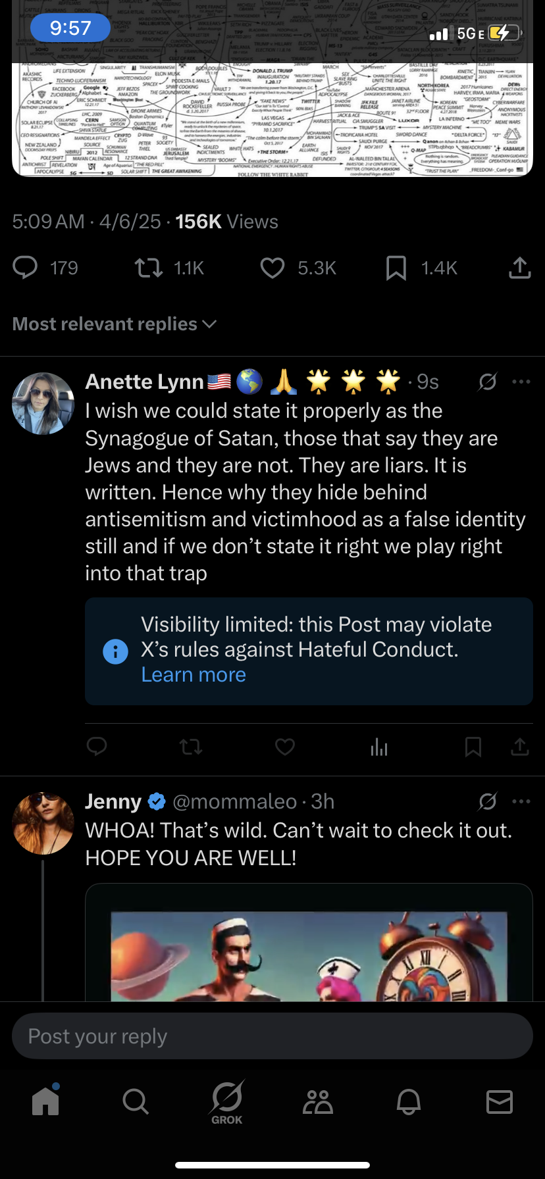The height and width of the screenshot is (1179, 545).
Task: Open more options on Anette Lynn's reply
Action: 521,382
